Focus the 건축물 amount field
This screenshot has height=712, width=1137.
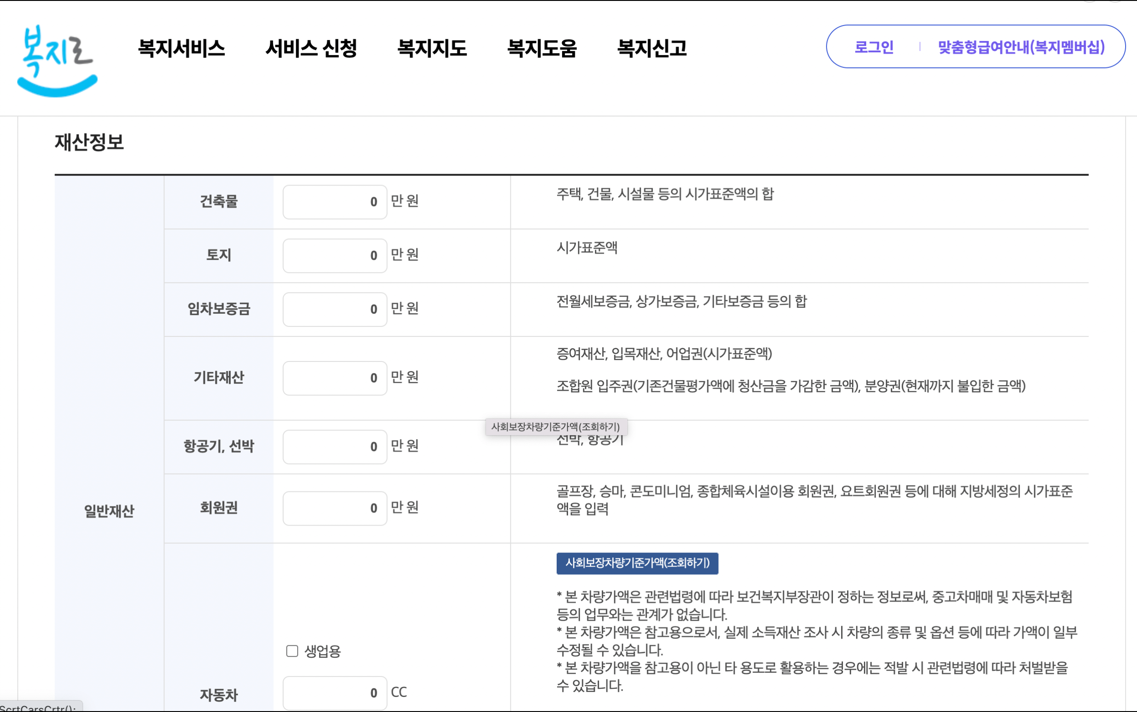pyautogui.click(x=335, y=202)
